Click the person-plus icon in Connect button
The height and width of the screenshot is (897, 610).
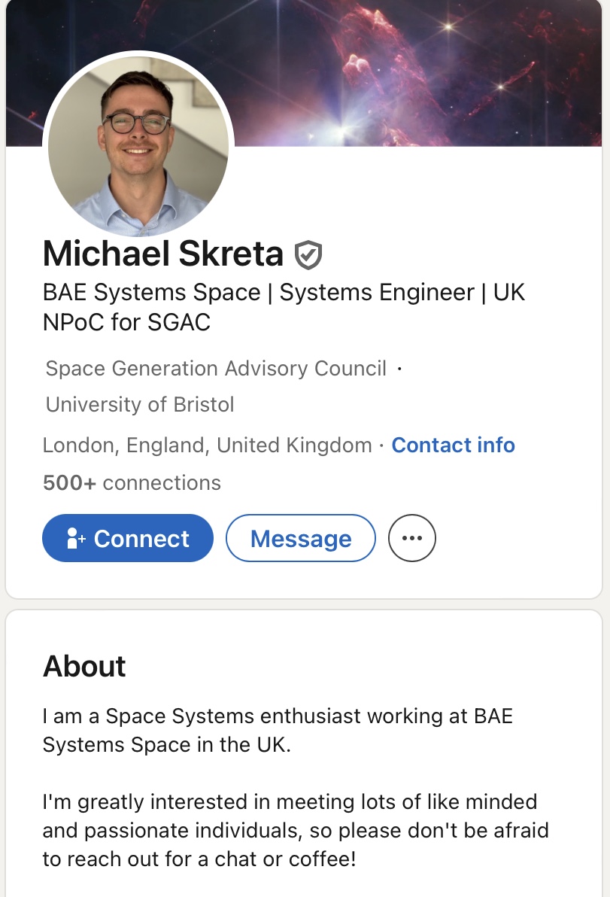(76, 539)
